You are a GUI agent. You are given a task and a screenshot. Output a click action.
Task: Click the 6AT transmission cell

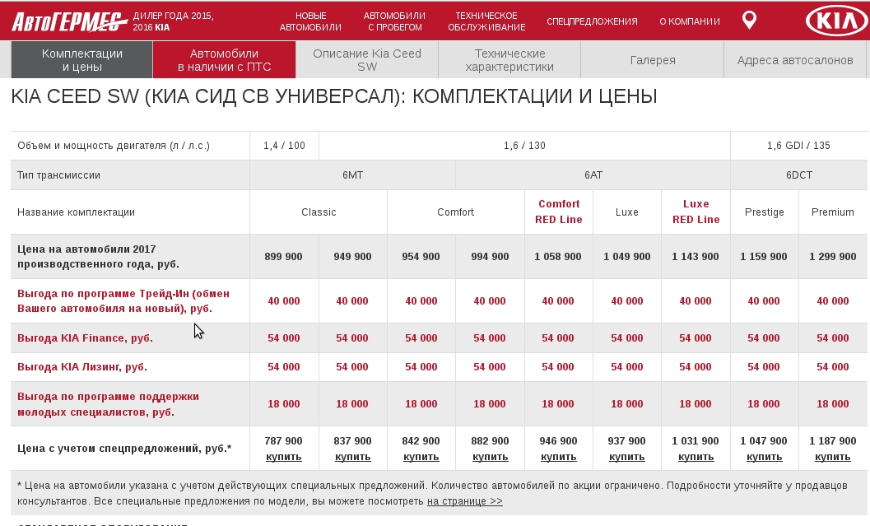click(593, 175)
